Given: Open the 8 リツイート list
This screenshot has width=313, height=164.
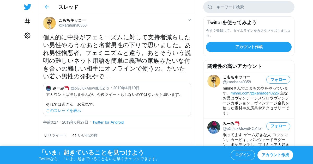Looking at the screenshot, I should (x=56, y=135).
